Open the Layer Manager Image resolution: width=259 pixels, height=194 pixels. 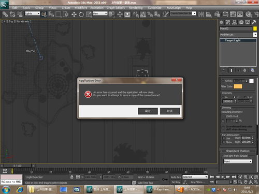pyautogui.click(x=217, y=14)
